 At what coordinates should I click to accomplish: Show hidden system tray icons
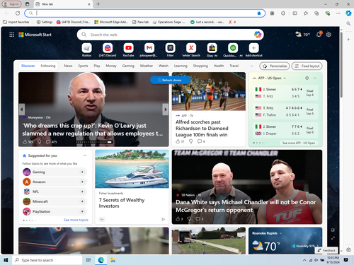[304, 260]
